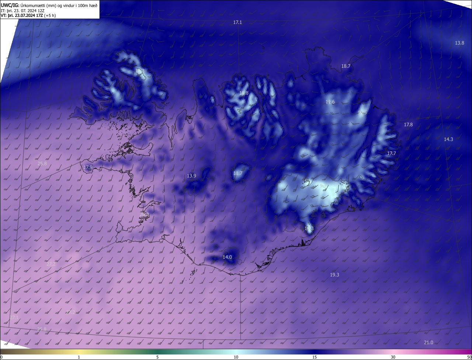Click the 5 tick on the color scale
The image size is (472, 360).
coord(157,357)
